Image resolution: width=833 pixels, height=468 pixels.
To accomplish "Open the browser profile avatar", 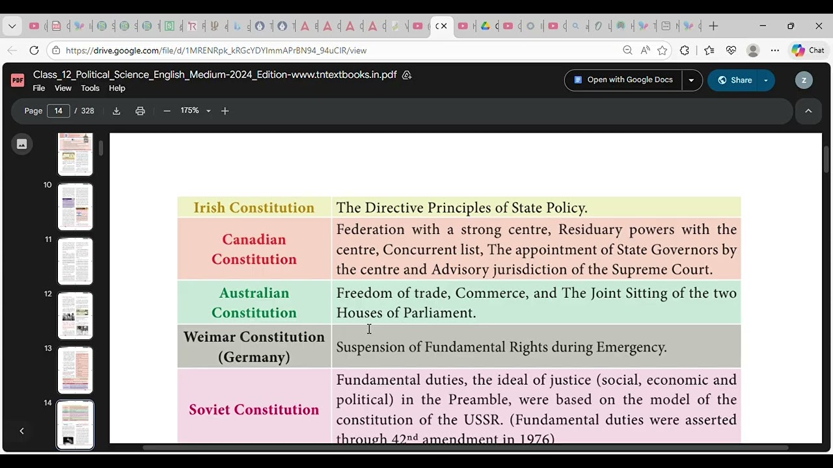I will pos(753,50).
